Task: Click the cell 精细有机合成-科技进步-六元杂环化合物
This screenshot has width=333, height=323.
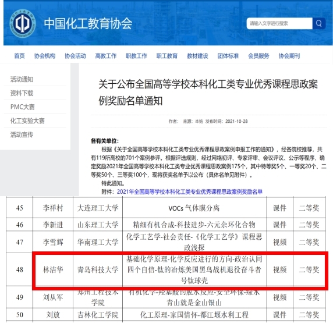Action: point(194,225)
